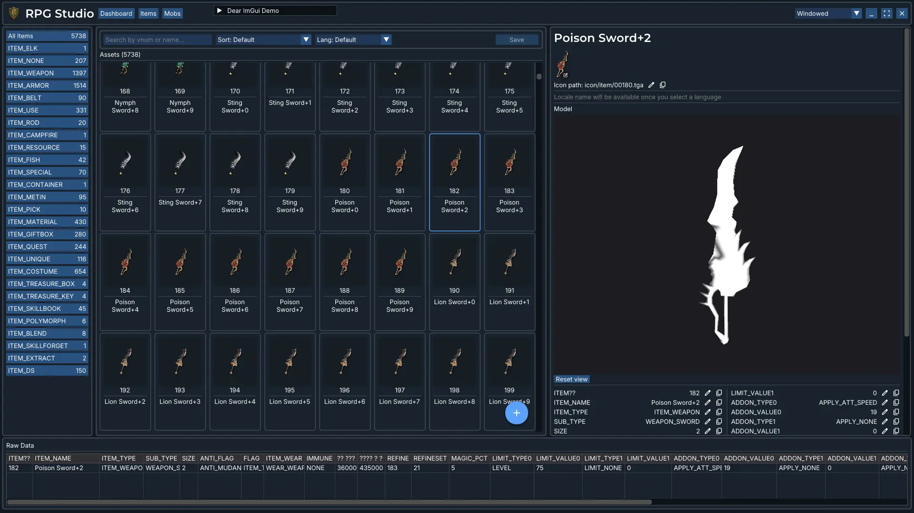Play the Dear ImGui Demo
Image resolution: width=914 pixels, height=513 pixels.
click(220, 10)
